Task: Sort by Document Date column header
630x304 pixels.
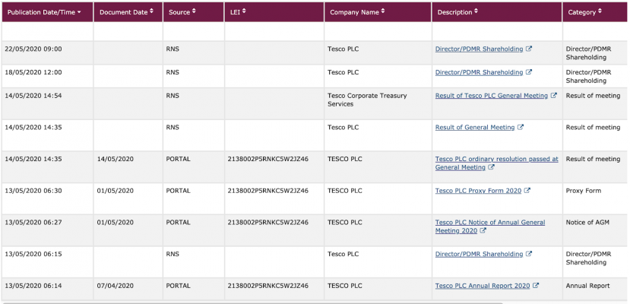Action: click(126, 12)
